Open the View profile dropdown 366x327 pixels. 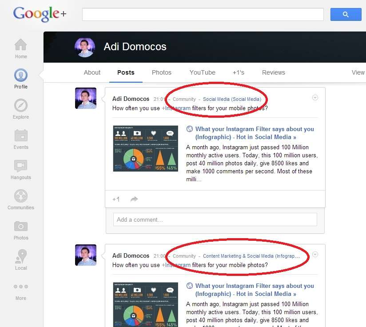click(x=358, y=72)
